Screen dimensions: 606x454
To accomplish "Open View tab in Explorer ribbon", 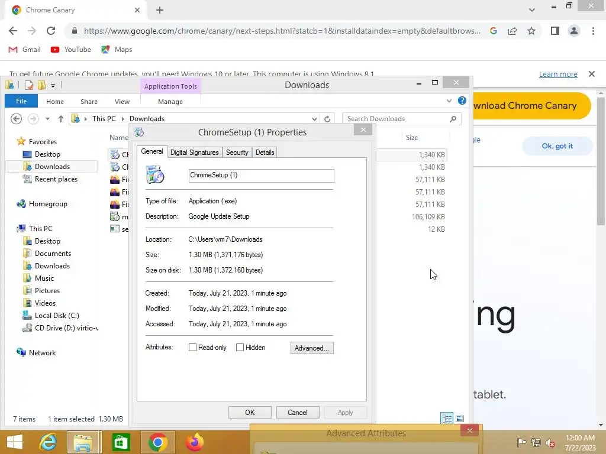I will click(122, 102).
